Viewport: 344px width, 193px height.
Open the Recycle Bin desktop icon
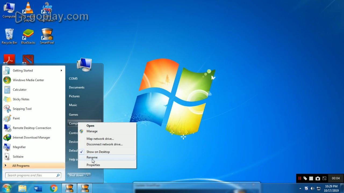(x=9, y=36)
